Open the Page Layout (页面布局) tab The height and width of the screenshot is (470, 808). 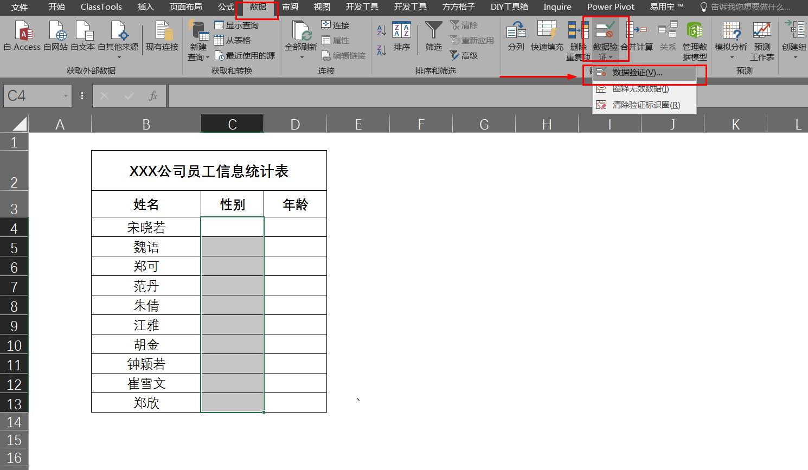(x=185, y=7)
